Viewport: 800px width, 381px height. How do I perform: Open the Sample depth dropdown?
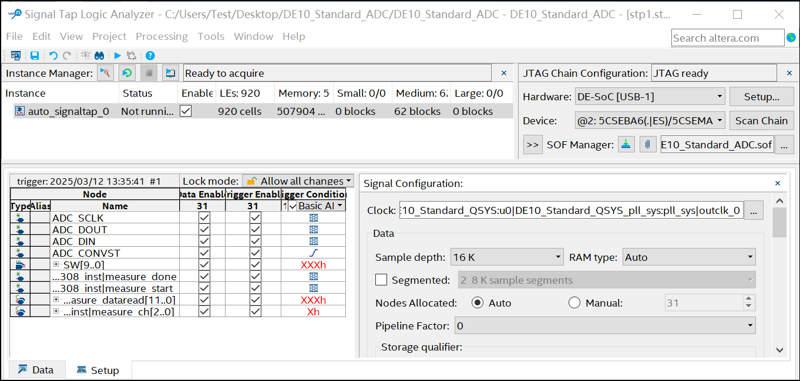click(507, 257)
